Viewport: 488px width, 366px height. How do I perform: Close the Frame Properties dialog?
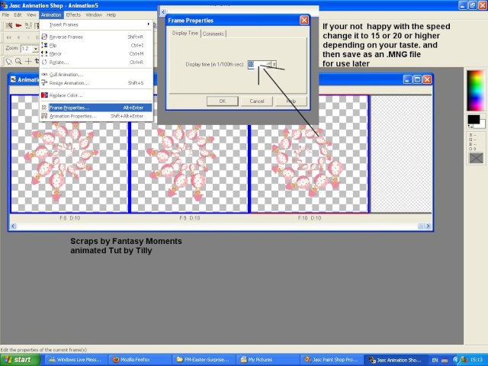click(304, 21)
